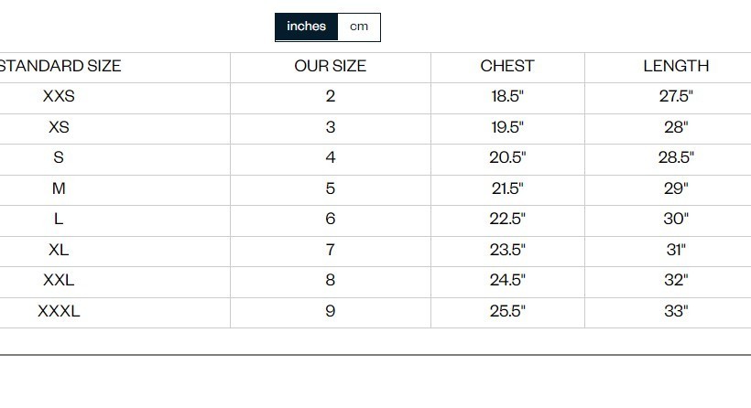
Task: Click the STANDARD SIZE column header
Action: [59, 66]
